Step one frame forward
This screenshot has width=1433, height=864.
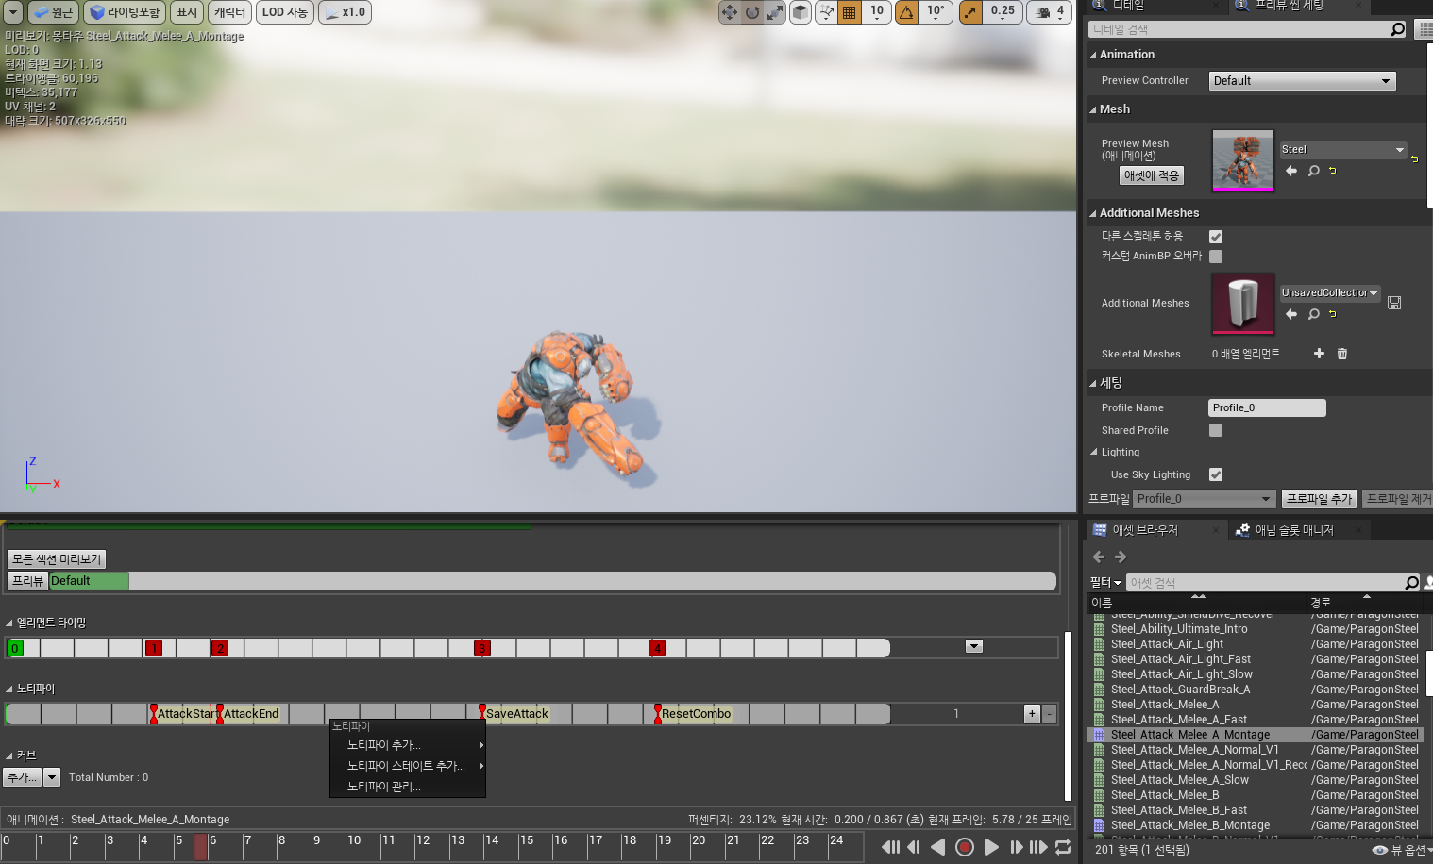(1016, 847)
